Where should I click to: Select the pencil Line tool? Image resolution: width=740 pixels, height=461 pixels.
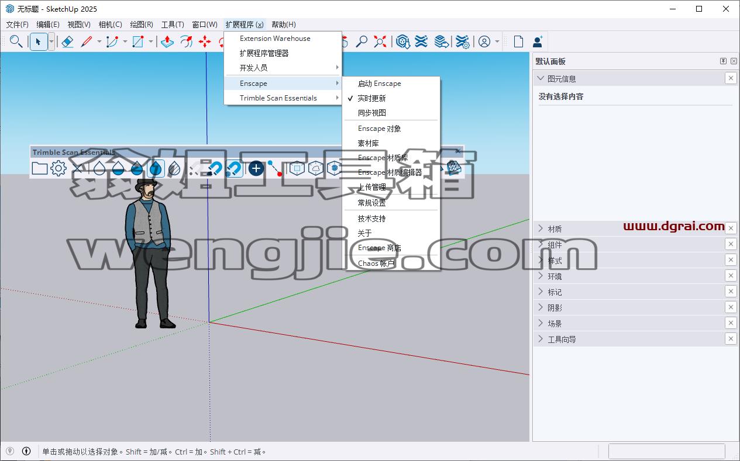pyautogui.click(x=87, y=41)
